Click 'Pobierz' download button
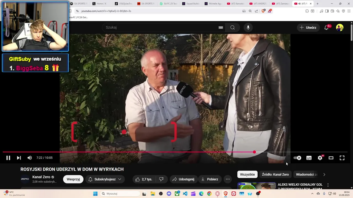 click(210, 179)
